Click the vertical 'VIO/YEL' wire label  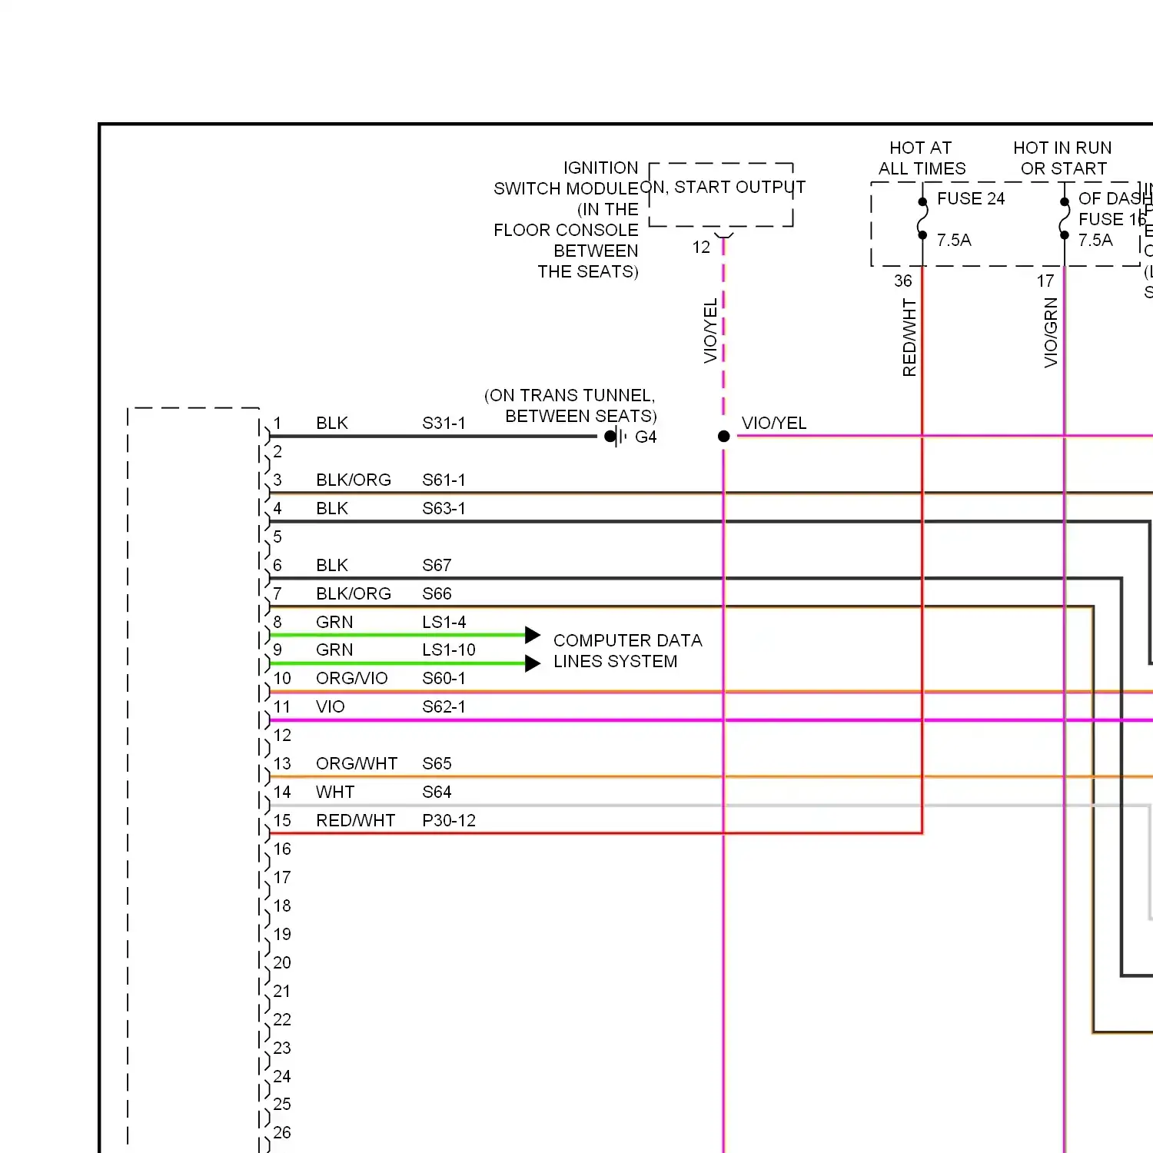[710, 331]
